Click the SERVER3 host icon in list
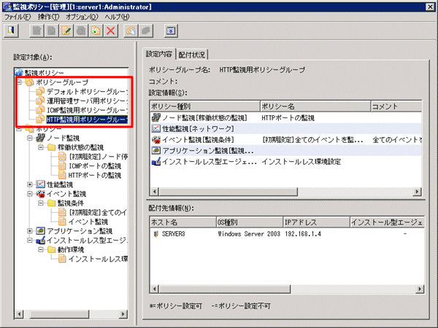Screen dimensions: 438x328 pyautogui.click(x=155, y=235)
